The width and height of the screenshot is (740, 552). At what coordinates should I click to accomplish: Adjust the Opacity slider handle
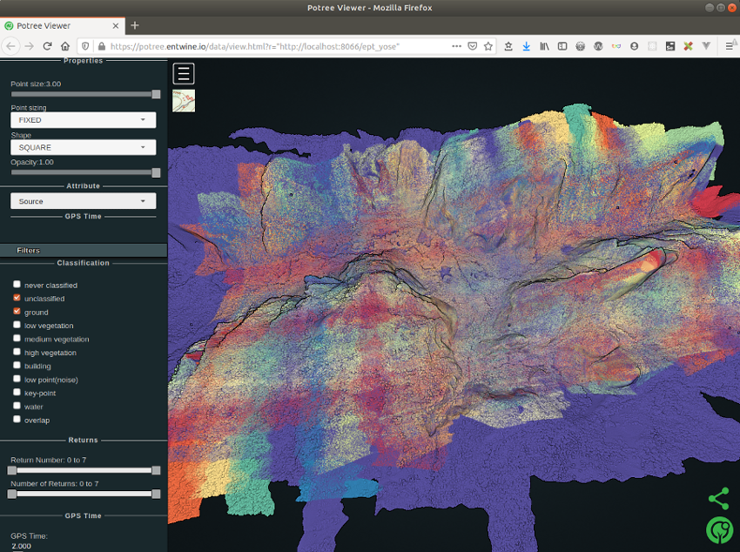pos(156,172)
